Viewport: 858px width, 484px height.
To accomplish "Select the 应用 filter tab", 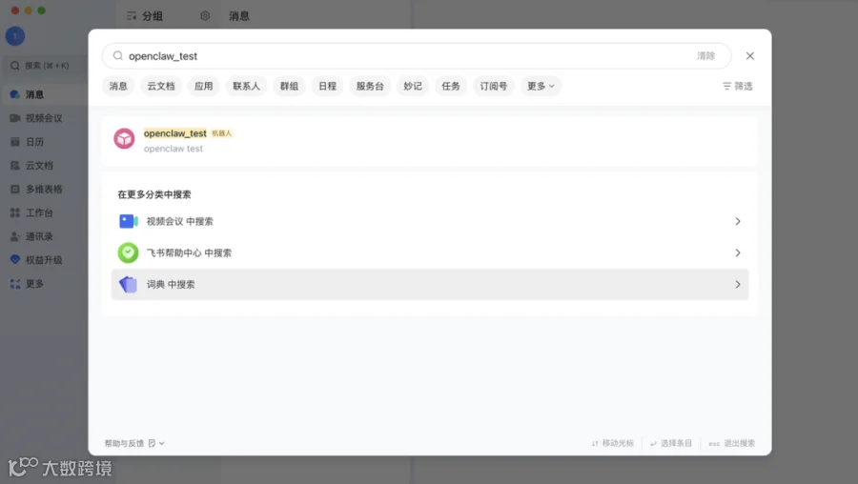I will coord(204,86).
